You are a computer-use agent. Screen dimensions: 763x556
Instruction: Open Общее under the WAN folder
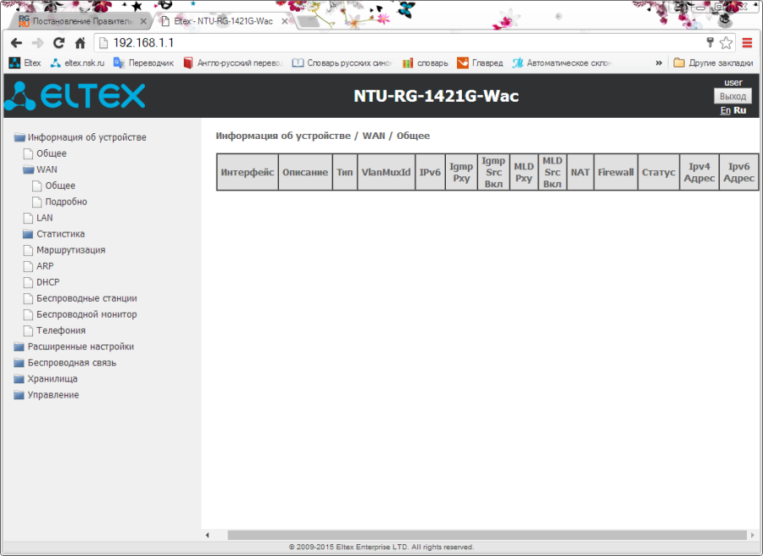[x=53, y=186]
